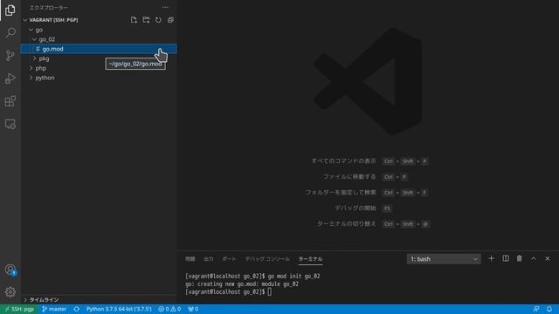Collapse all folders in Explorer
The image size is (559, 314).
[x=171, y=20]
